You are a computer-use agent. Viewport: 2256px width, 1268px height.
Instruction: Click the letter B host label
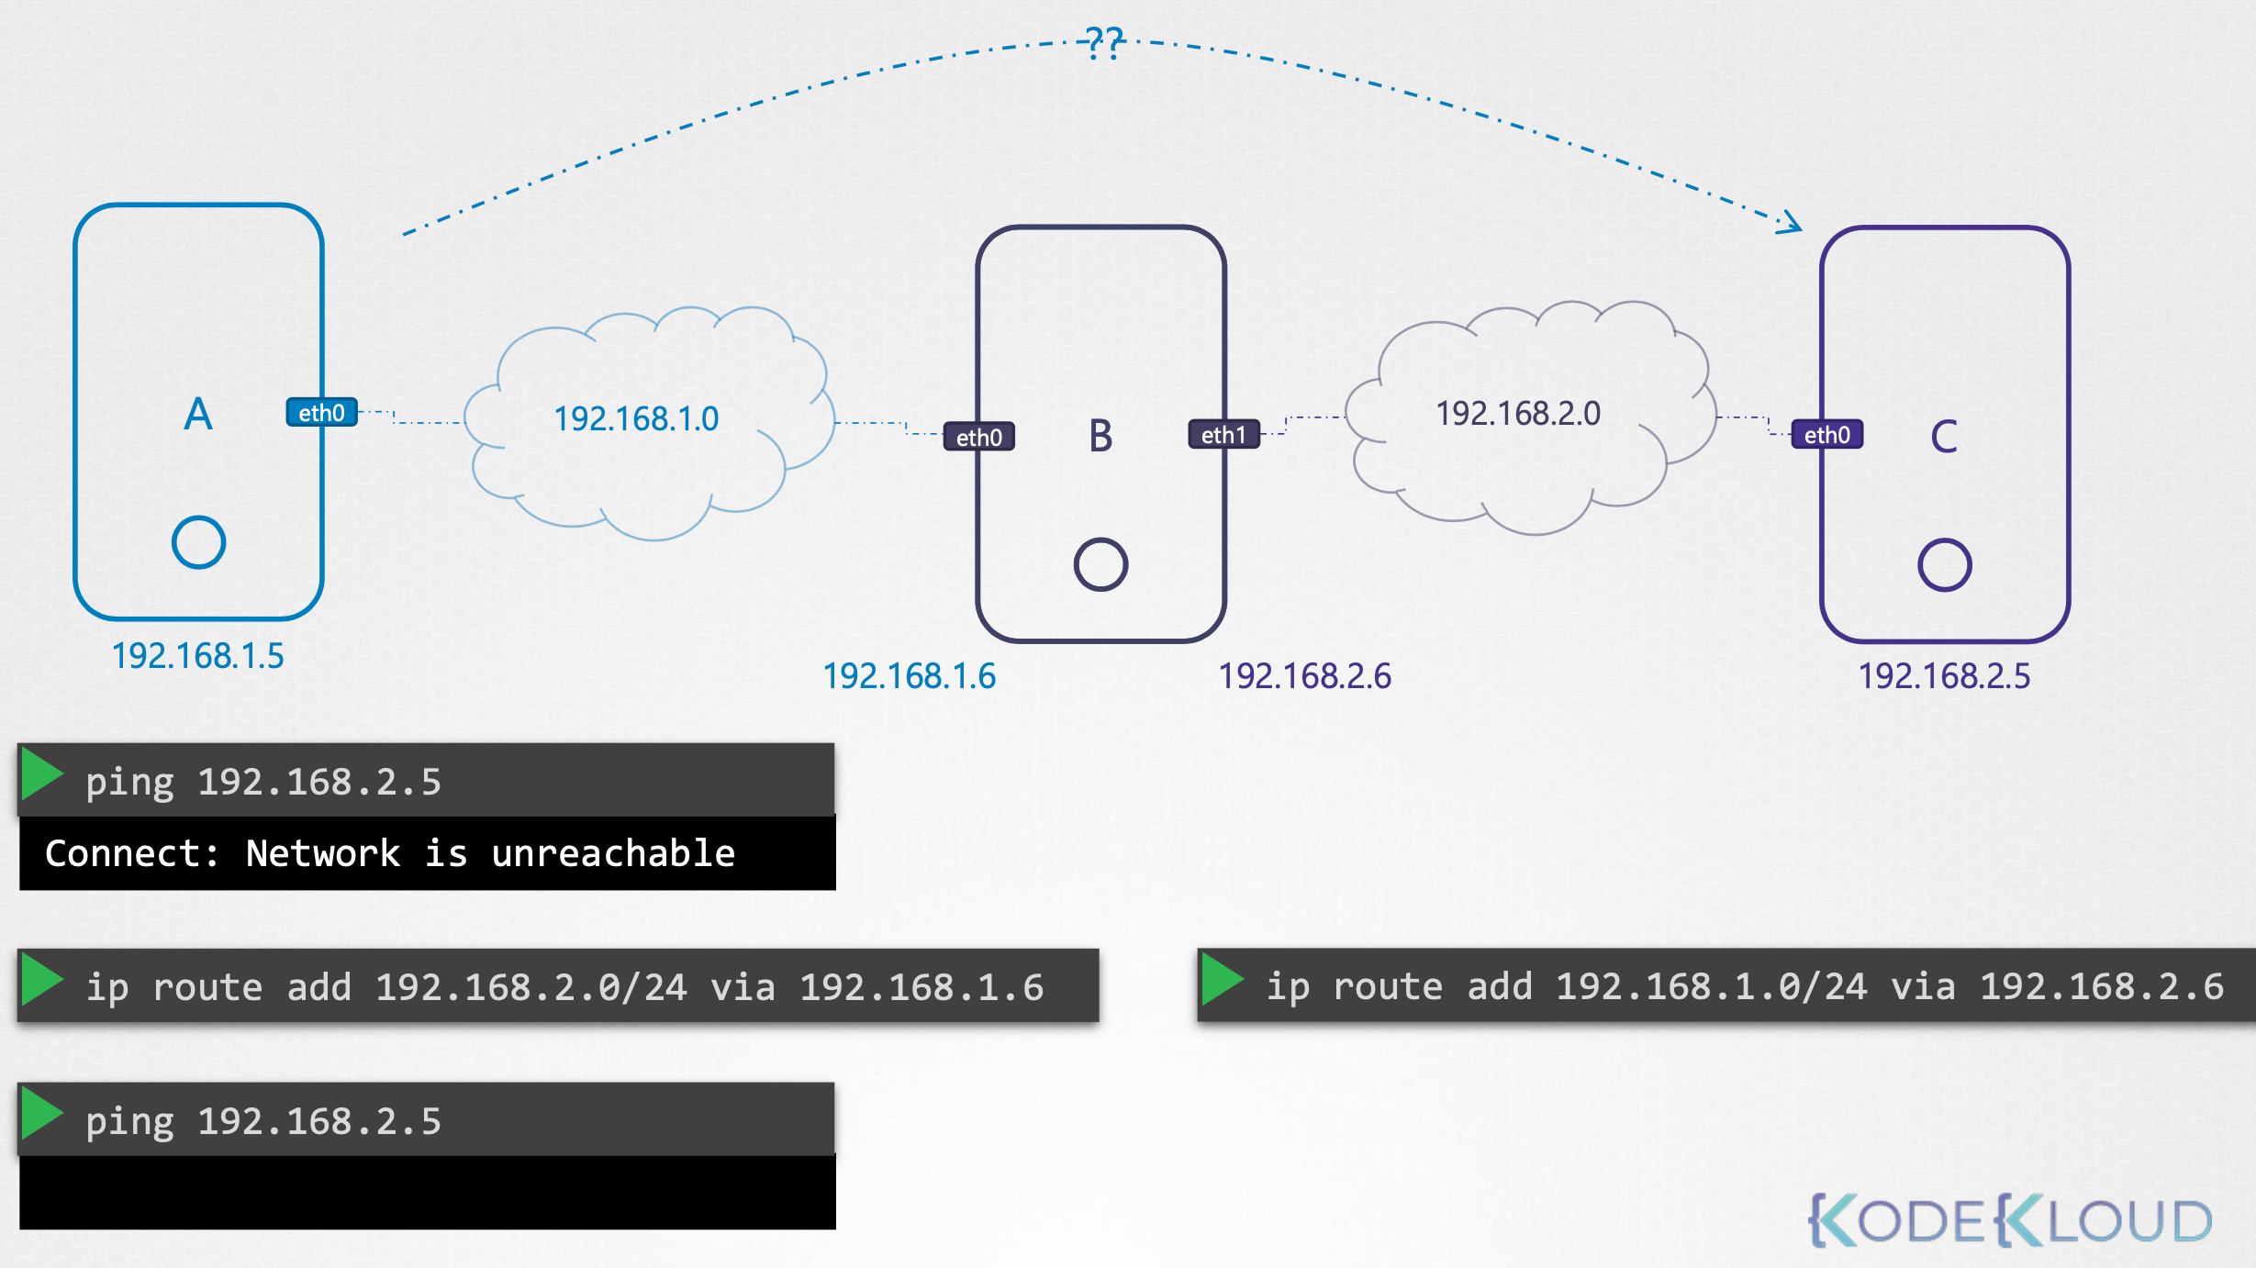[1100, 436]
